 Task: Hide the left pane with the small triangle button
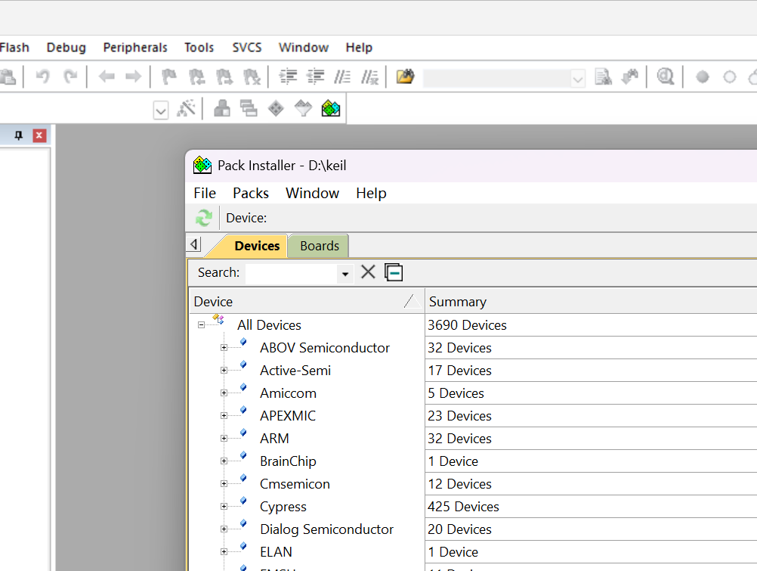(x=194, y=244)
